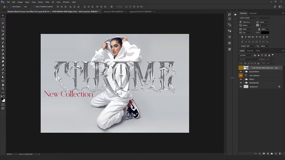Open the Filter menu
Image resolution: width=285 pixels, height=160 pixels.
pyautogui.click(x=47, y=2)
